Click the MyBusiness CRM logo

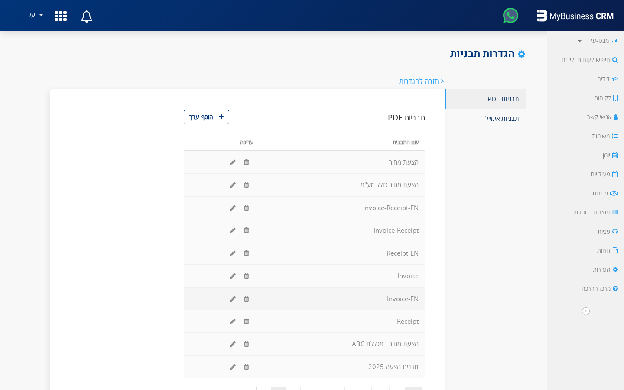tap(575, 16)
